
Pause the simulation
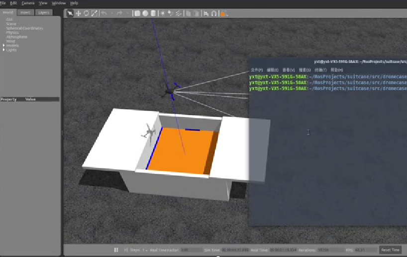tap(116, 250)
